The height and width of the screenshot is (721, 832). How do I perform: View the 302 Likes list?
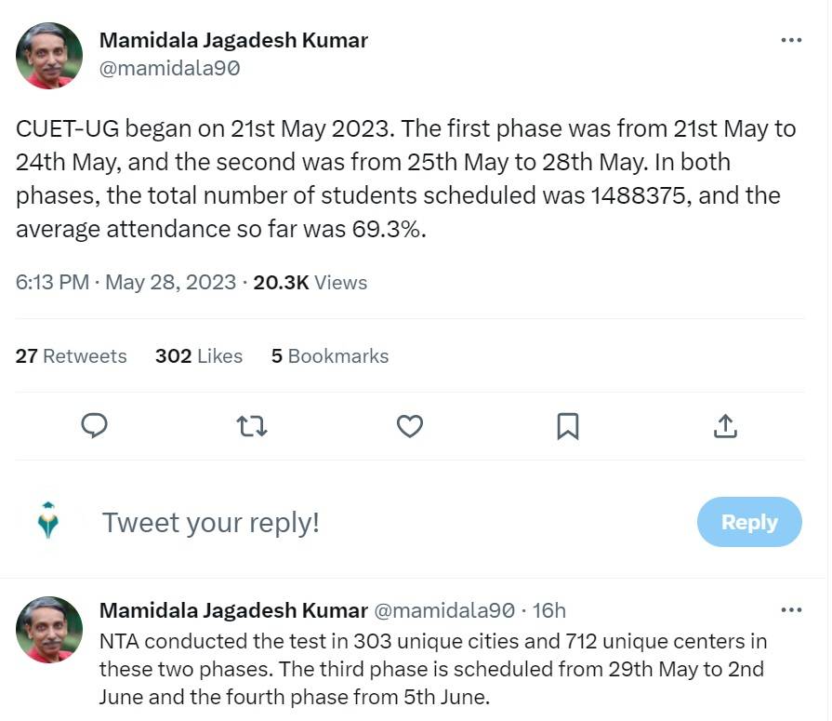point(199,356)
